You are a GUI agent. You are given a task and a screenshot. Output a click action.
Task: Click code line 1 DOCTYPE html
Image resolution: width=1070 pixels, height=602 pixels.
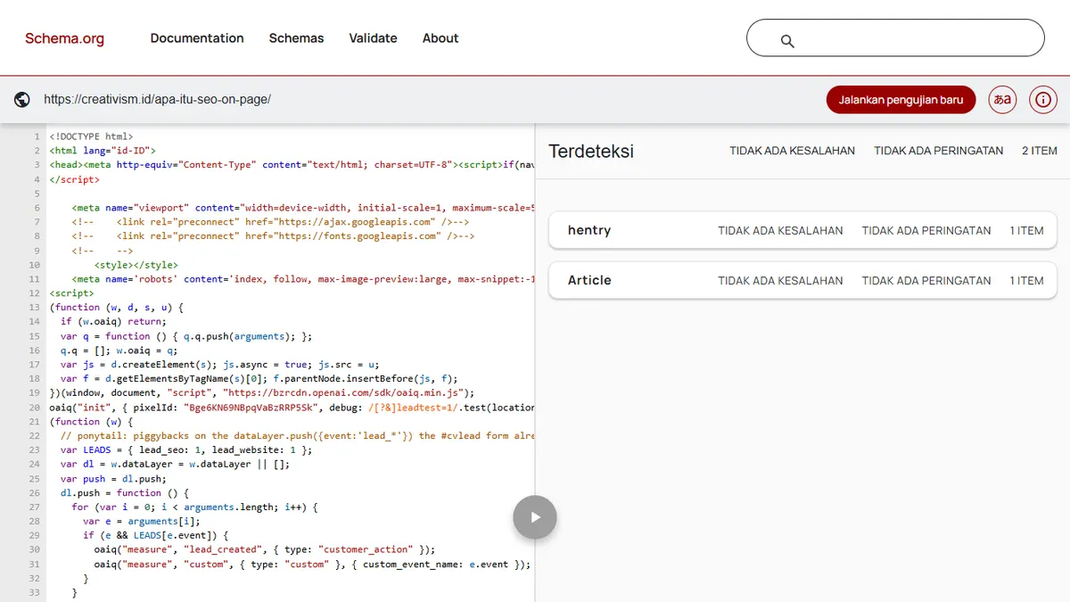[x=91, y=136]
